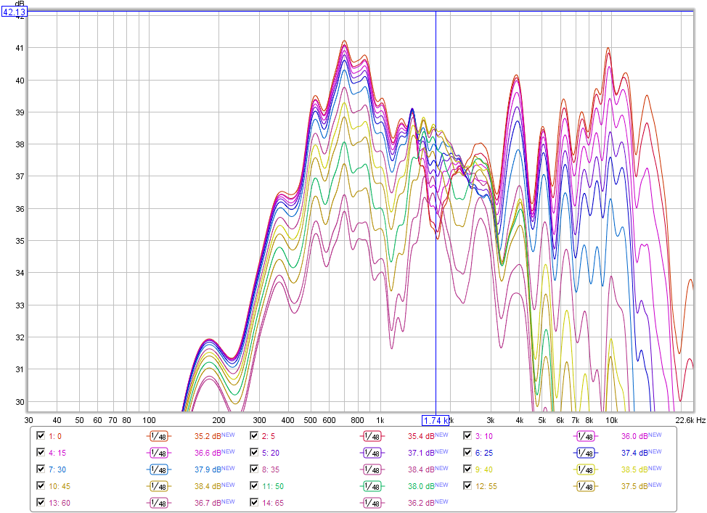Click the 1.74 k frequency cursor readout
707x513 pixels.
436,421
